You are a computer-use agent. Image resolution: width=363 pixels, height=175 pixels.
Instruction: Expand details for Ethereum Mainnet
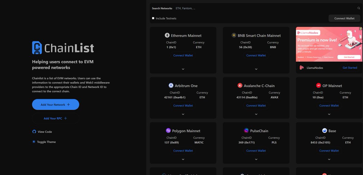point(183,69)
